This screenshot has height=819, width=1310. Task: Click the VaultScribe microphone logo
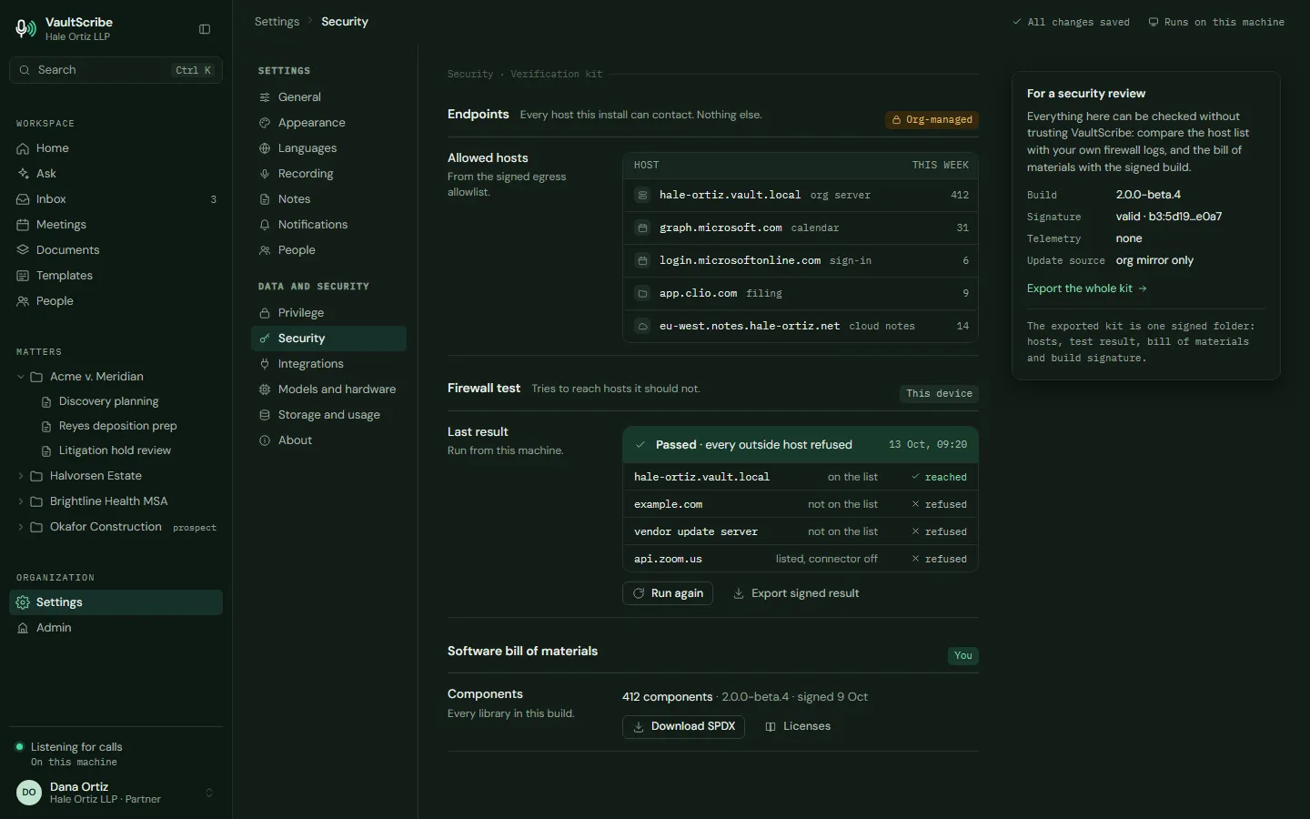click(x=26, y=29)
